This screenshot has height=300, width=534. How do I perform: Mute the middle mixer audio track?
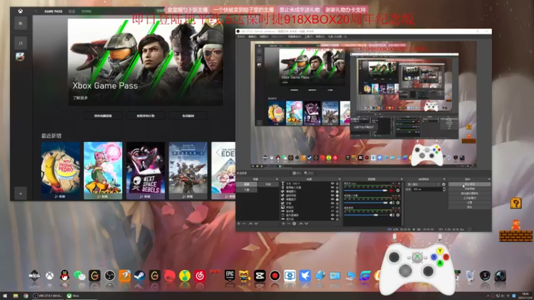(x=392, y=203)
